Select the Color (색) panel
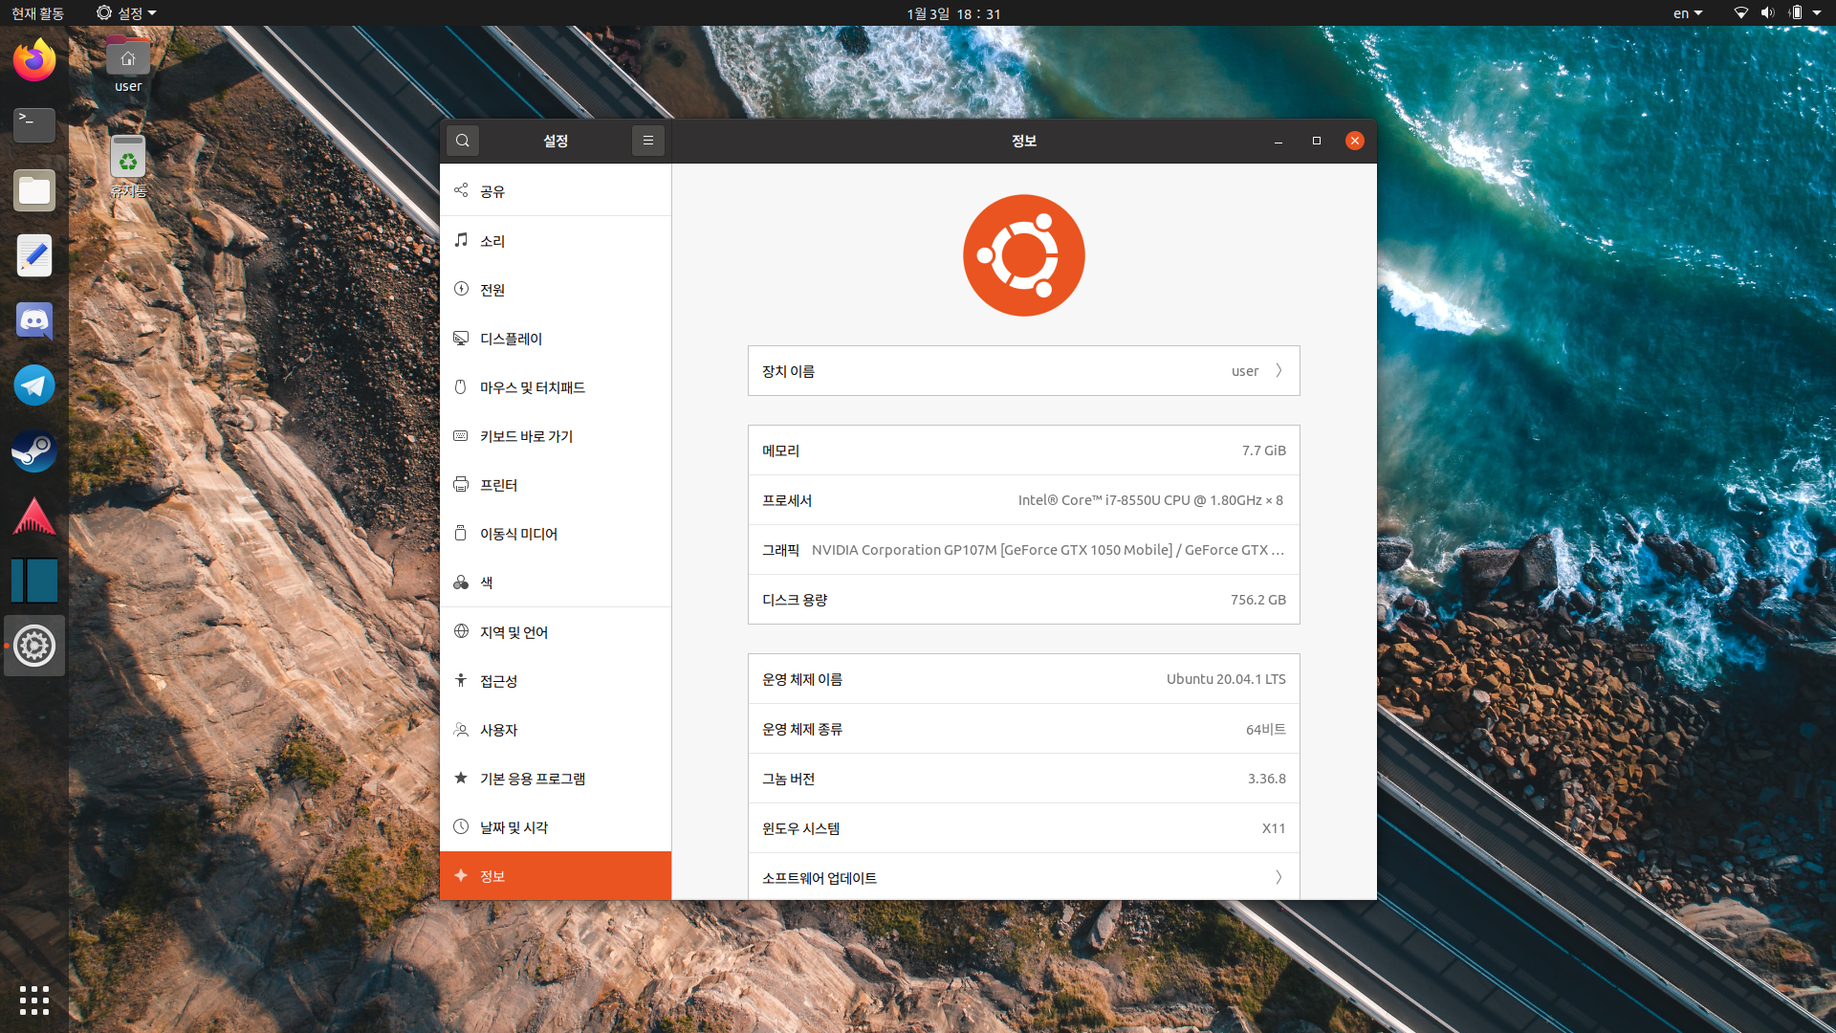 point(555,582)
